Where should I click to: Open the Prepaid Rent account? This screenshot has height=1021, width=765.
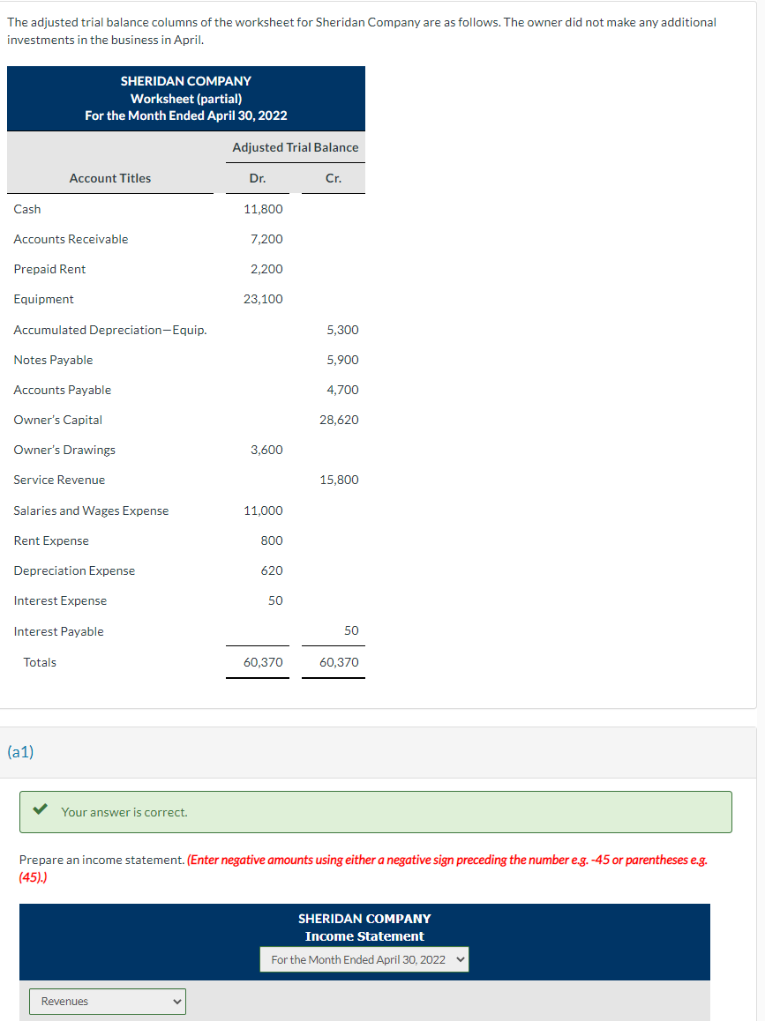tap(49, 269)
